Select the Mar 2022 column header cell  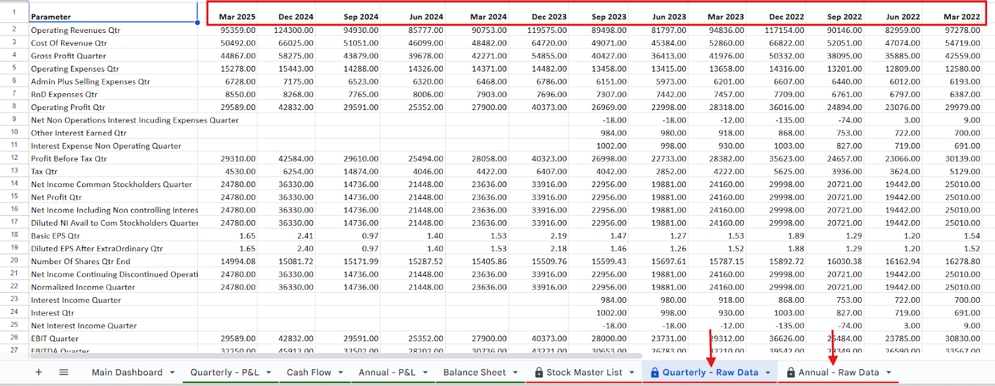952,13
